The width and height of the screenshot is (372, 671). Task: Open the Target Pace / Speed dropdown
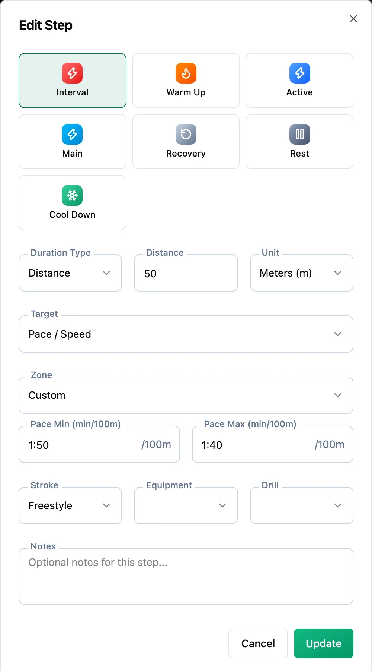(x=186, y=334)
